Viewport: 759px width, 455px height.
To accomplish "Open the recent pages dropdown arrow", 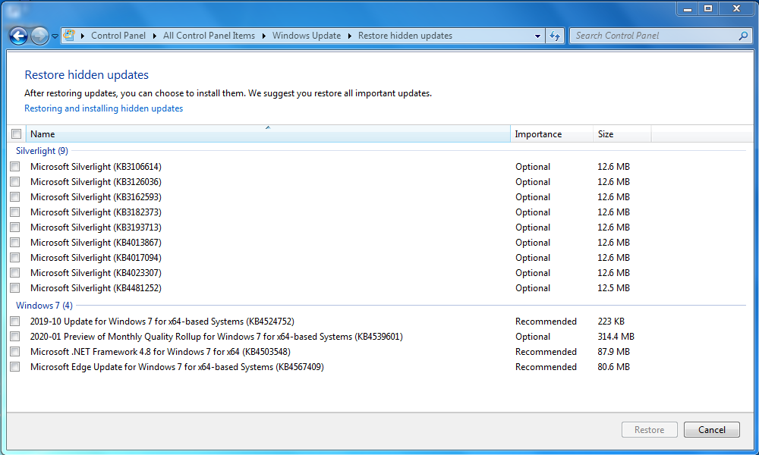I will pyautogui.click(x=55, y=36).
